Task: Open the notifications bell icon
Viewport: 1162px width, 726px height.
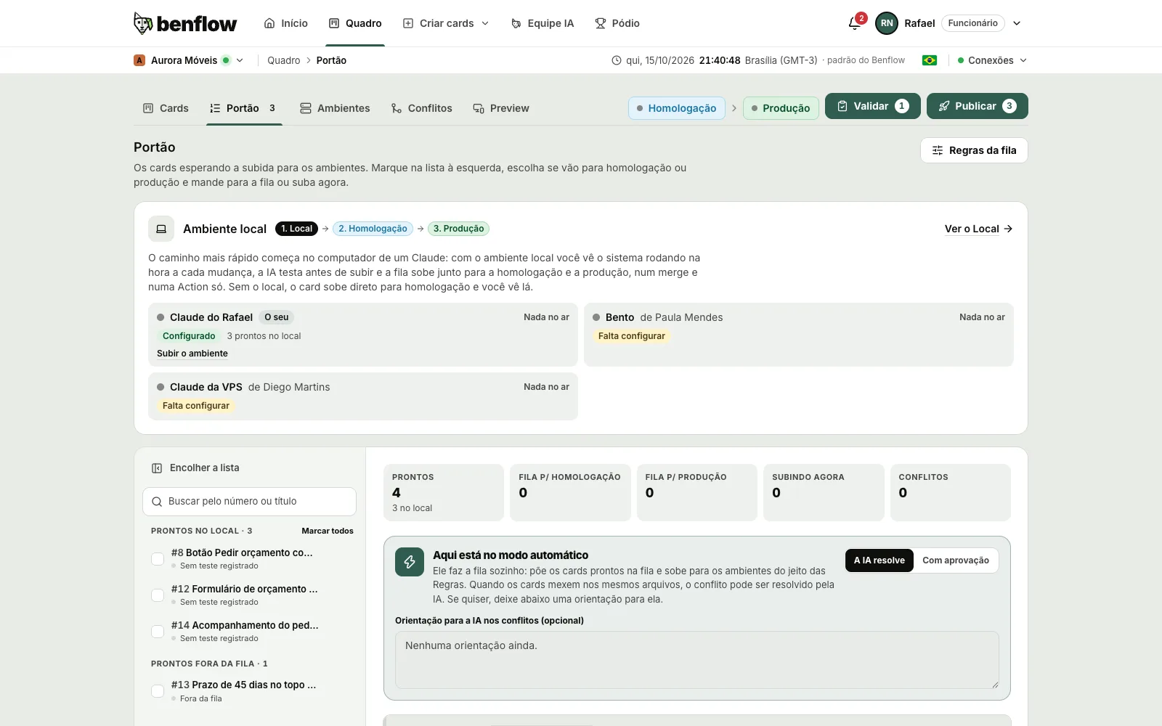Action: point(855,23)
